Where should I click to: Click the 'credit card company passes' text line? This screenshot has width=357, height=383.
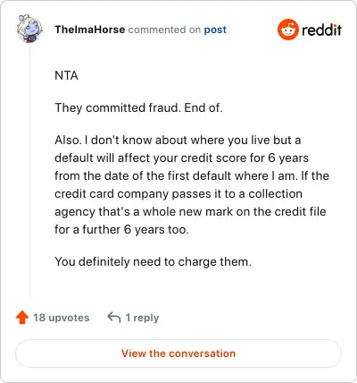tap(178, 194)
